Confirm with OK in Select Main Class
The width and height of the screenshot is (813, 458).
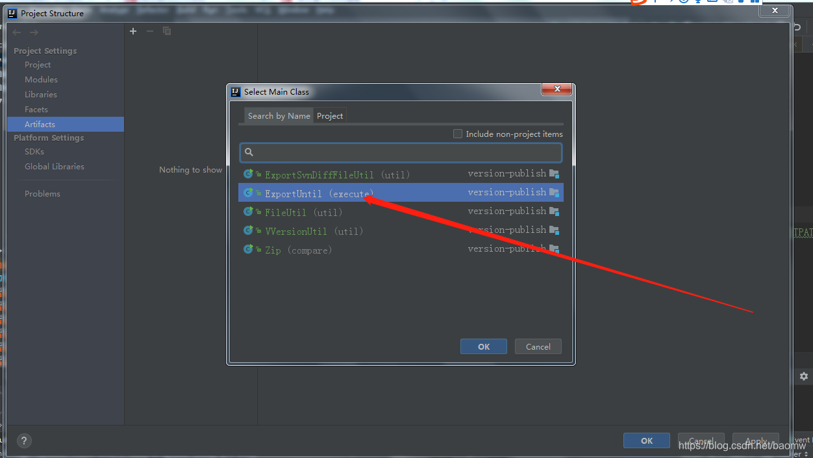tap(484, 346)
